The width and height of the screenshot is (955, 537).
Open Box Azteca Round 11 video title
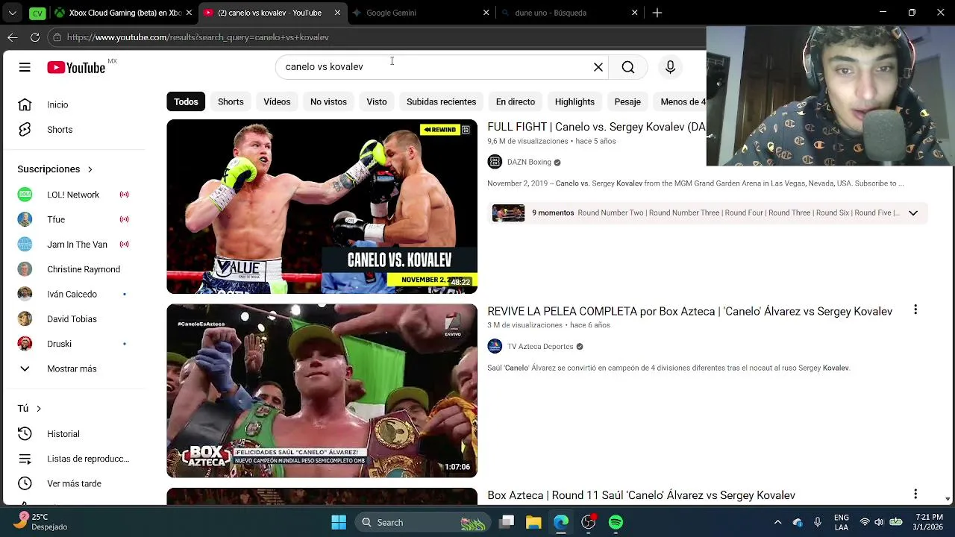tap(641, 495)
